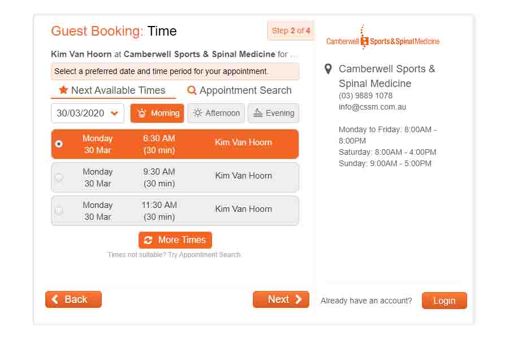
Task: Click the right chevron on Next button
Action: coord(298,299)
